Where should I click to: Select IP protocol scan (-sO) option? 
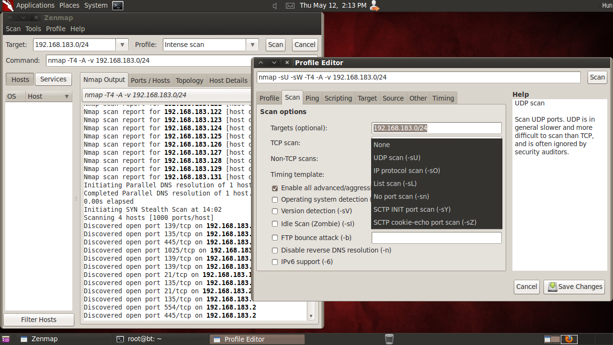click(437, 171)
